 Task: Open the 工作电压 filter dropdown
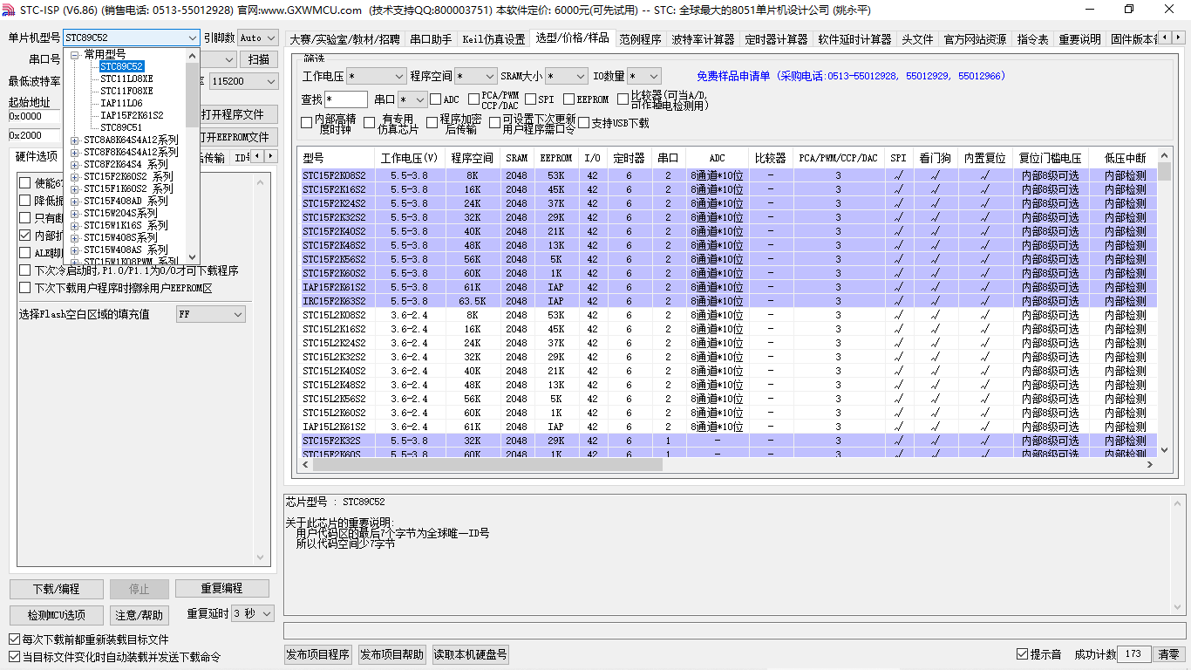pos(377,77)
